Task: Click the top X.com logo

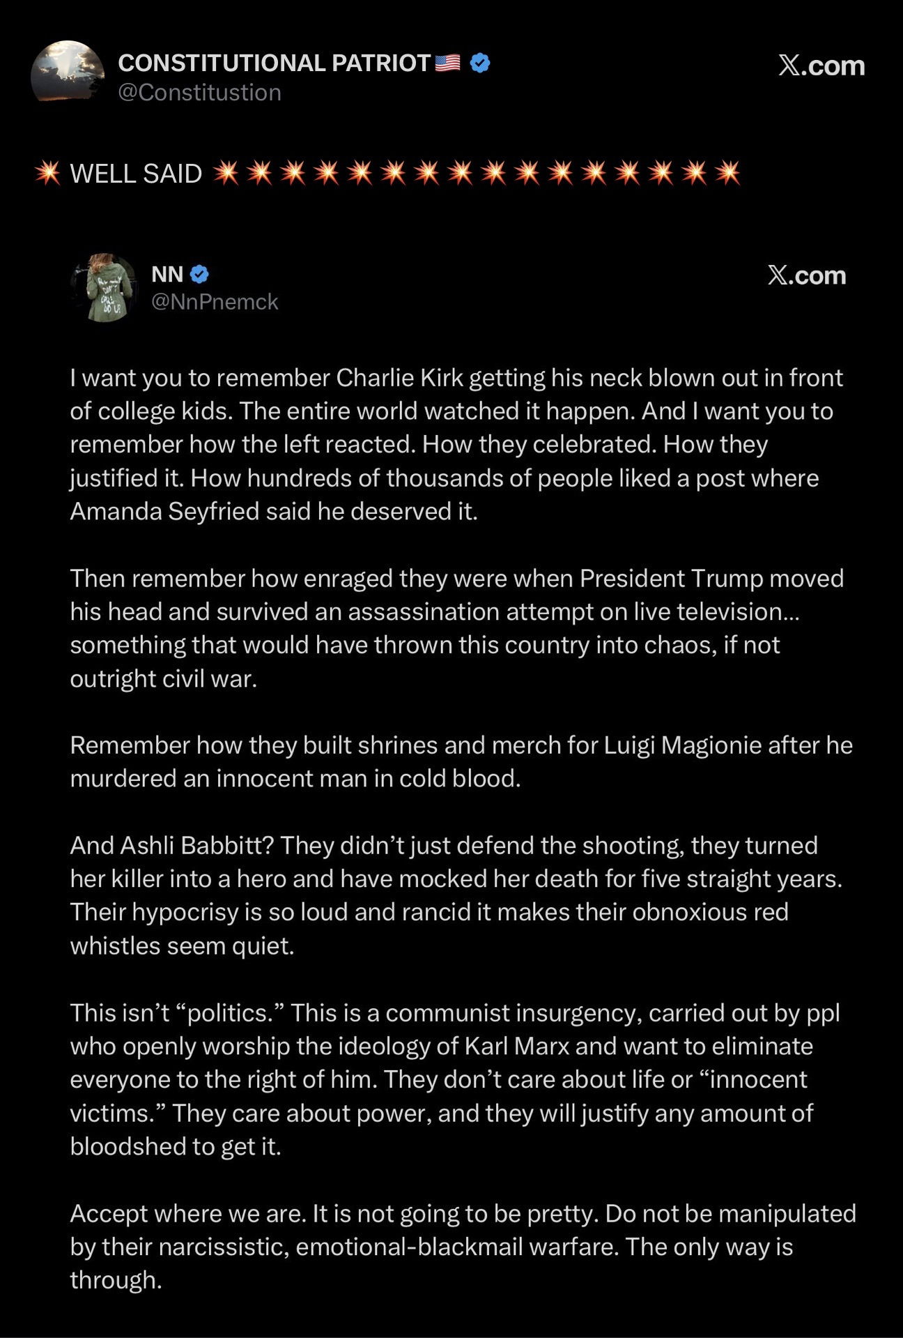Action: tap(821, 66)
